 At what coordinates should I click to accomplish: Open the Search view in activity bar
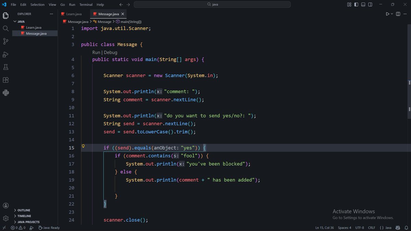tap(6, 28)
